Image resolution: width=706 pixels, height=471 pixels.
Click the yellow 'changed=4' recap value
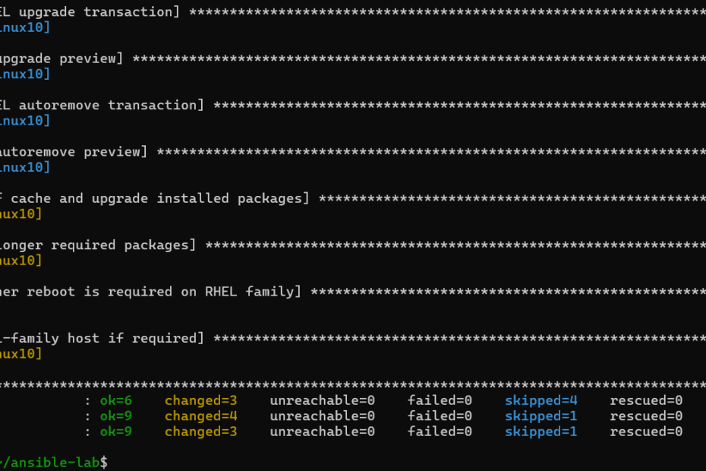pos(200,416)
